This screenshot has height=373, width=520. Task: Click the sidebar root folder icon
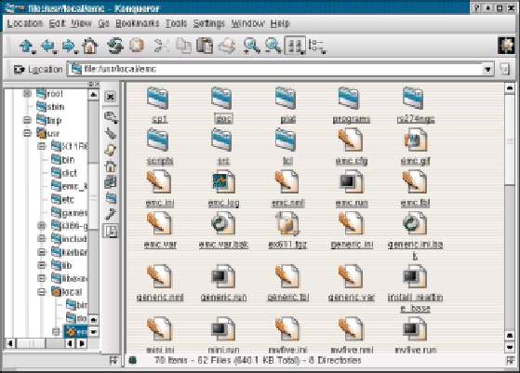click(111, 198)
